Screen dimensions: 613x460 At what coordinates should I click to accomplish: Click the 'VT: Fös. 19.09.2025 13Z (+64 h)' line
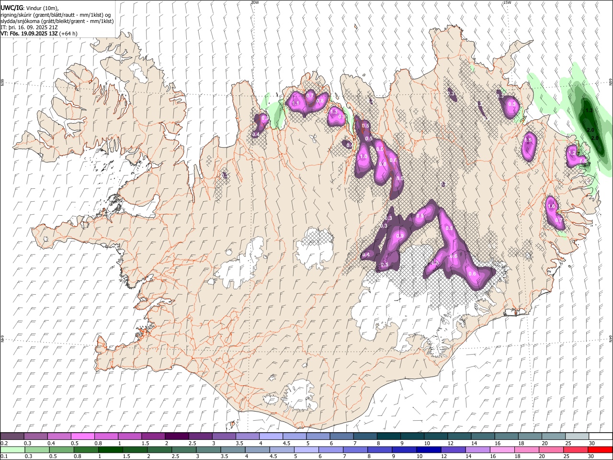[39, 34]
